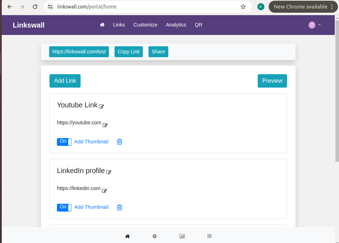Click the home icon in the top navbar
Screen dimensions: 339x243
click(102, 25)
